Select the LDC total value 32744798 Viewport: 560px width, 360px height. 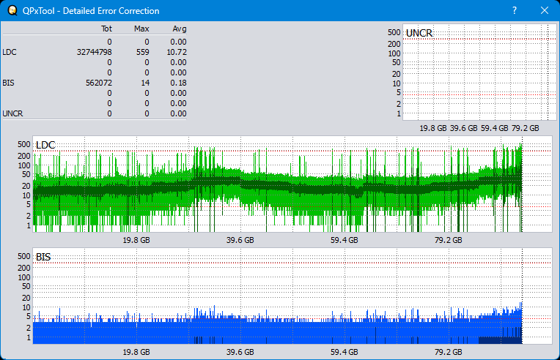(95, 52)
